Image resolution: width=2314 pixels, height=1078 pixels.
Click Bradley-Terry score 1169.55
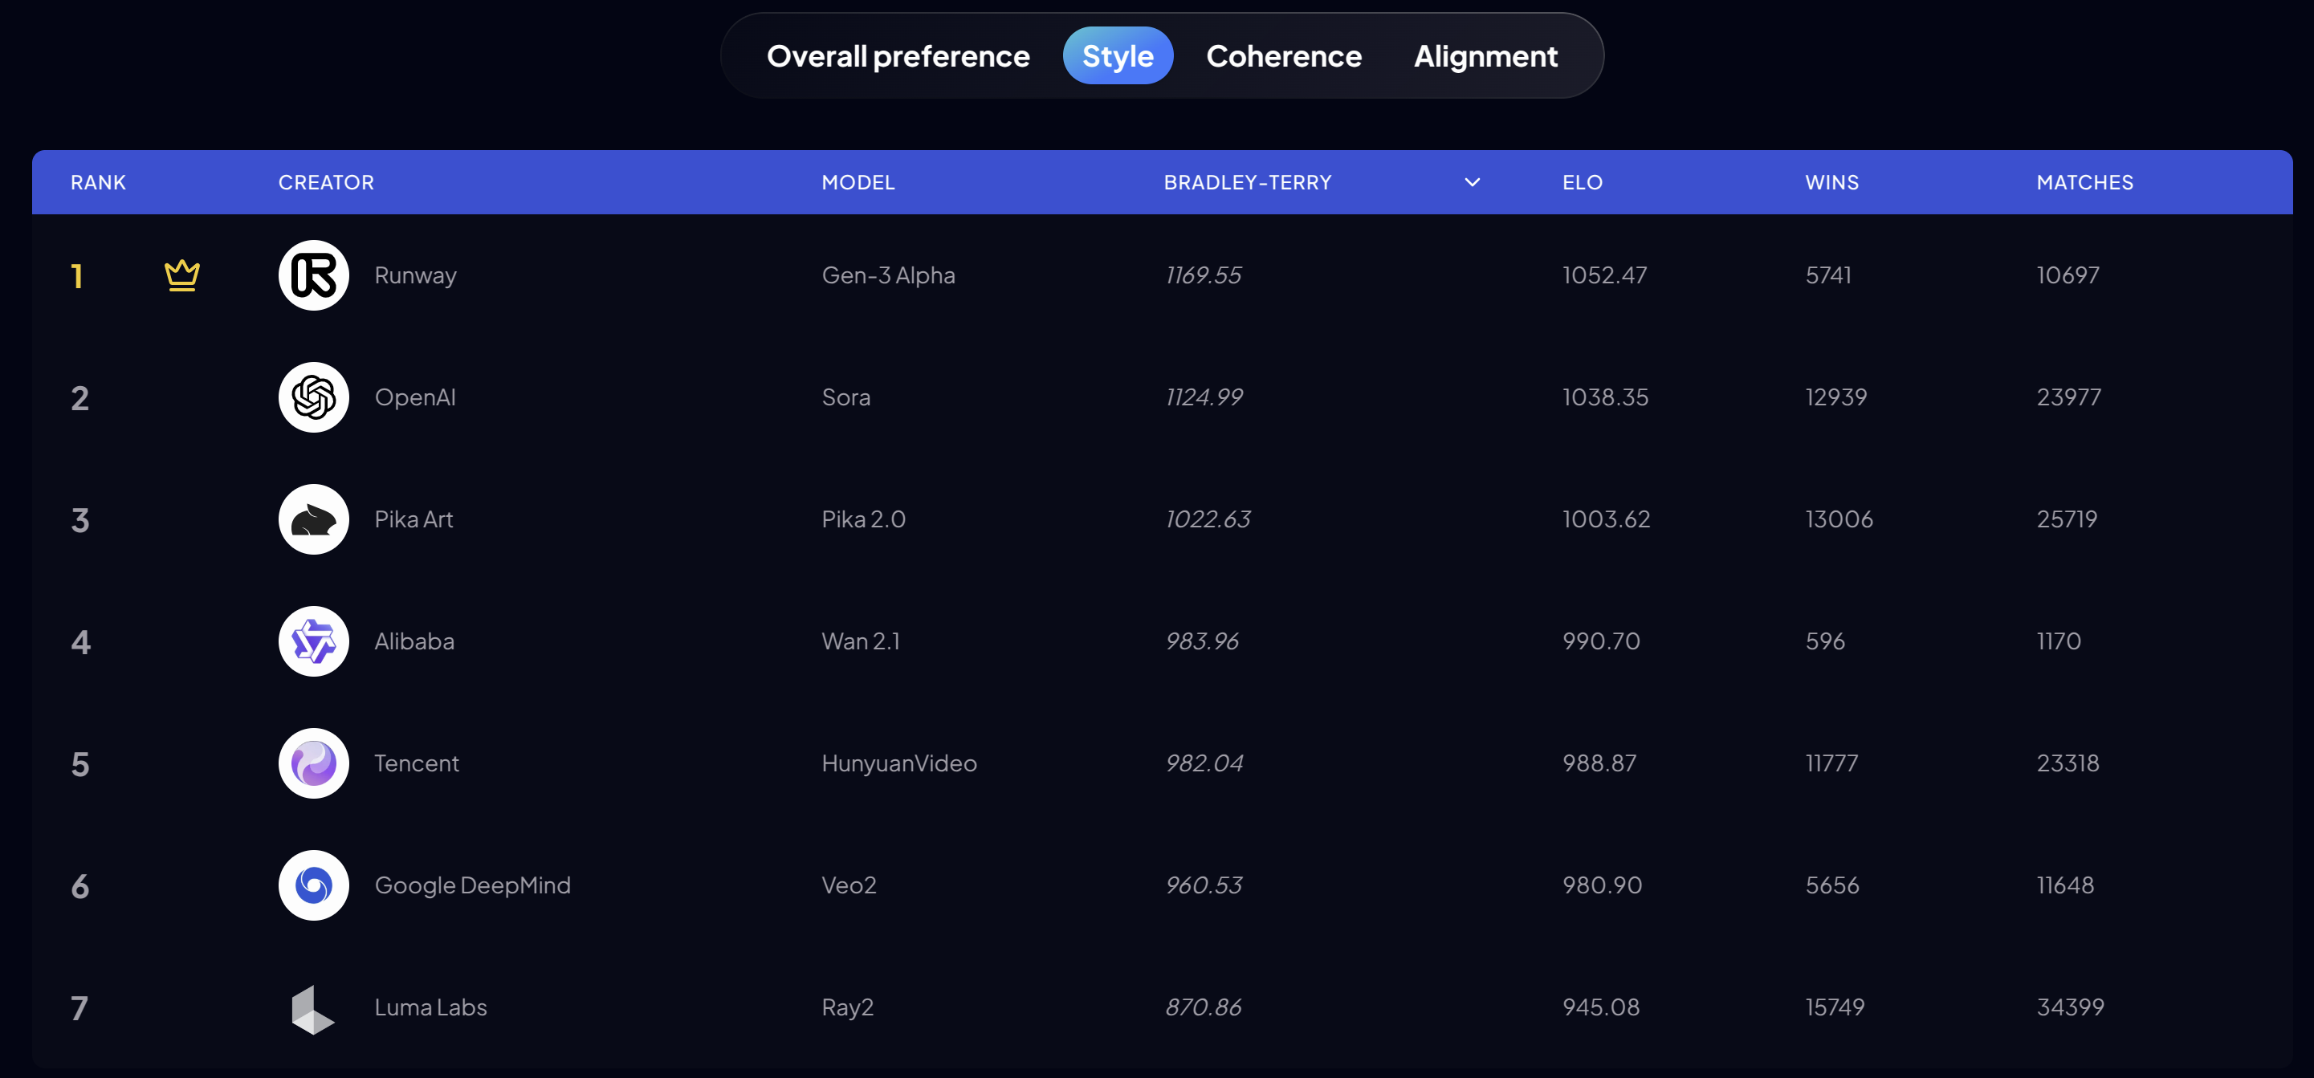click(1203, 275)
